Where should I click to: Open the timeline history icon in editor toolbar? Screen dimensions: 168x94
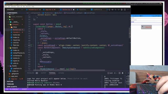point(109,10)
